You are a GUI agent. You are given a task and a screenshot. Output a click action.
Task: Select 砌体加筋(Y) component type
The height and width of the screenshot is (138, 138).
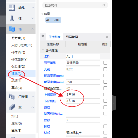pos(19,59)
